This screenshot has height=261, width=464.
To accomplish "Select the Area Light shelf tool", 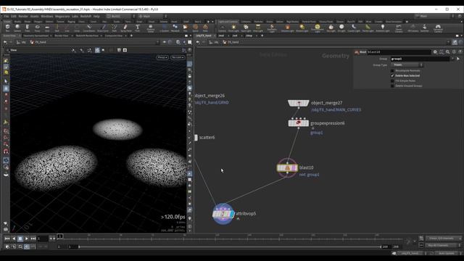I will [258, 28].
